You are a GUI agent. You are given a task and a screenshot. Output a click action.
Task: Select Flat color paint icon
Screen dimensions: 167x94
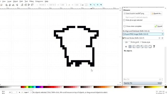pyautogui.click(x=130, y=46)
